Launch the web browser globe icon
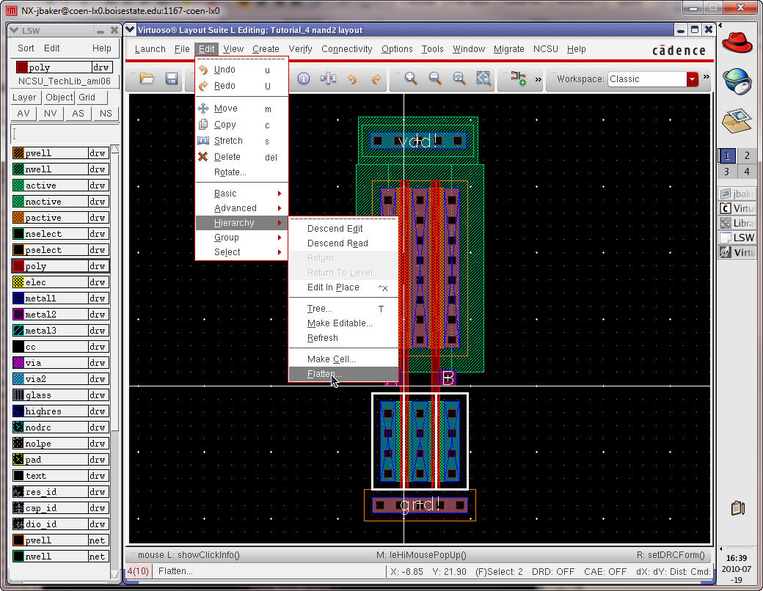The image size is (763, 591). coord(737,81)
